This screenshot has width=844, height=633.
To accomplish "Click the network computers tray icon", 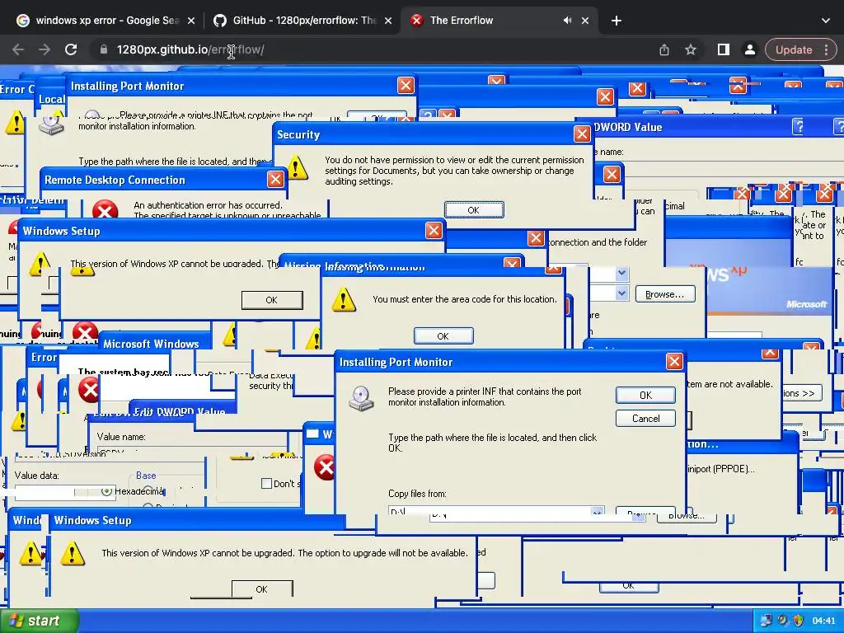I will (766, 621).
